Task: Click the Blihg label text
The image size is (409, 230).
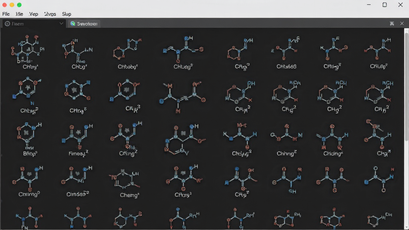Action: click(30, 153)
